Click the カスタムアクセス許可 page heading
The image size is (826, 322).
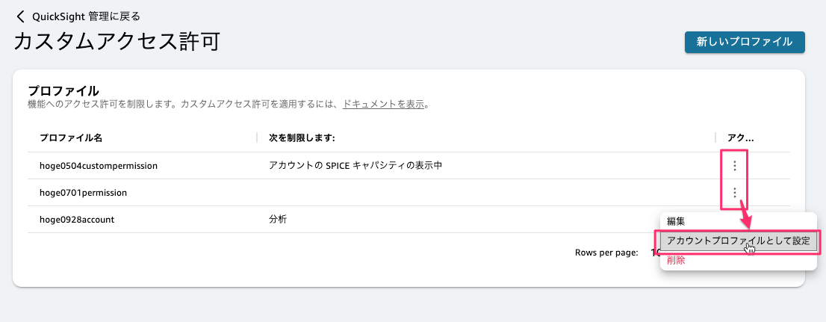tap(117, 42)
